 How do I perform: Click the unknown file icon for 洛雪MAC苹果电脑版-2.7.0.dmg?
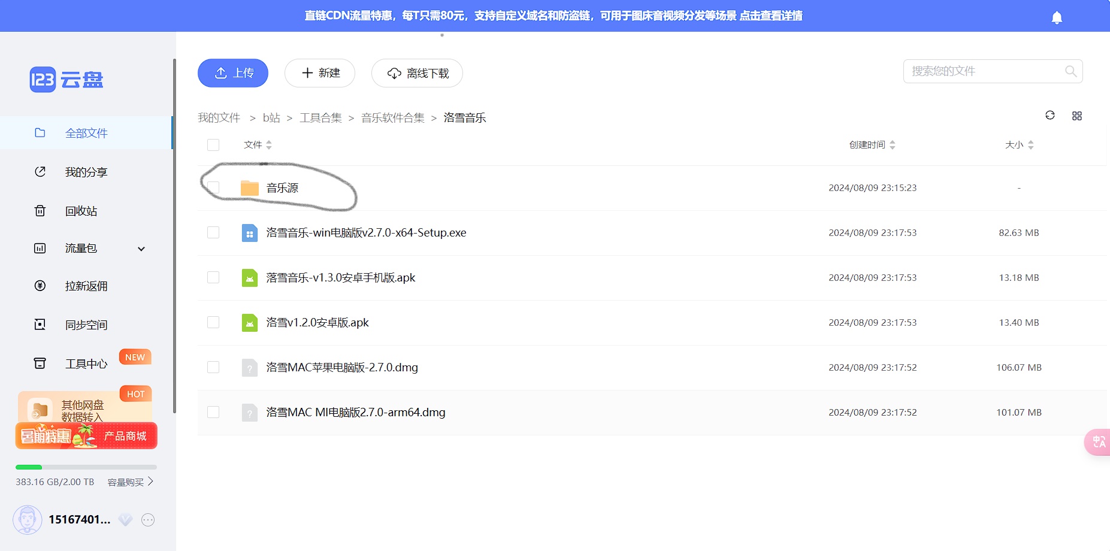tap(250, 368)
